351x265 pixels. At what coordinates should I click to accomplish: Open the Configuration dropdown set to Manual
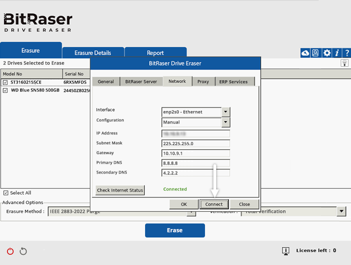226,122
